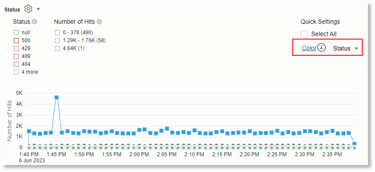Check the 0 - 378 (490) hits range

pos(57,32)
